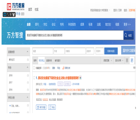Click the CSSCI tag
This screenshot has width=140, height=120.
[60, 84]
